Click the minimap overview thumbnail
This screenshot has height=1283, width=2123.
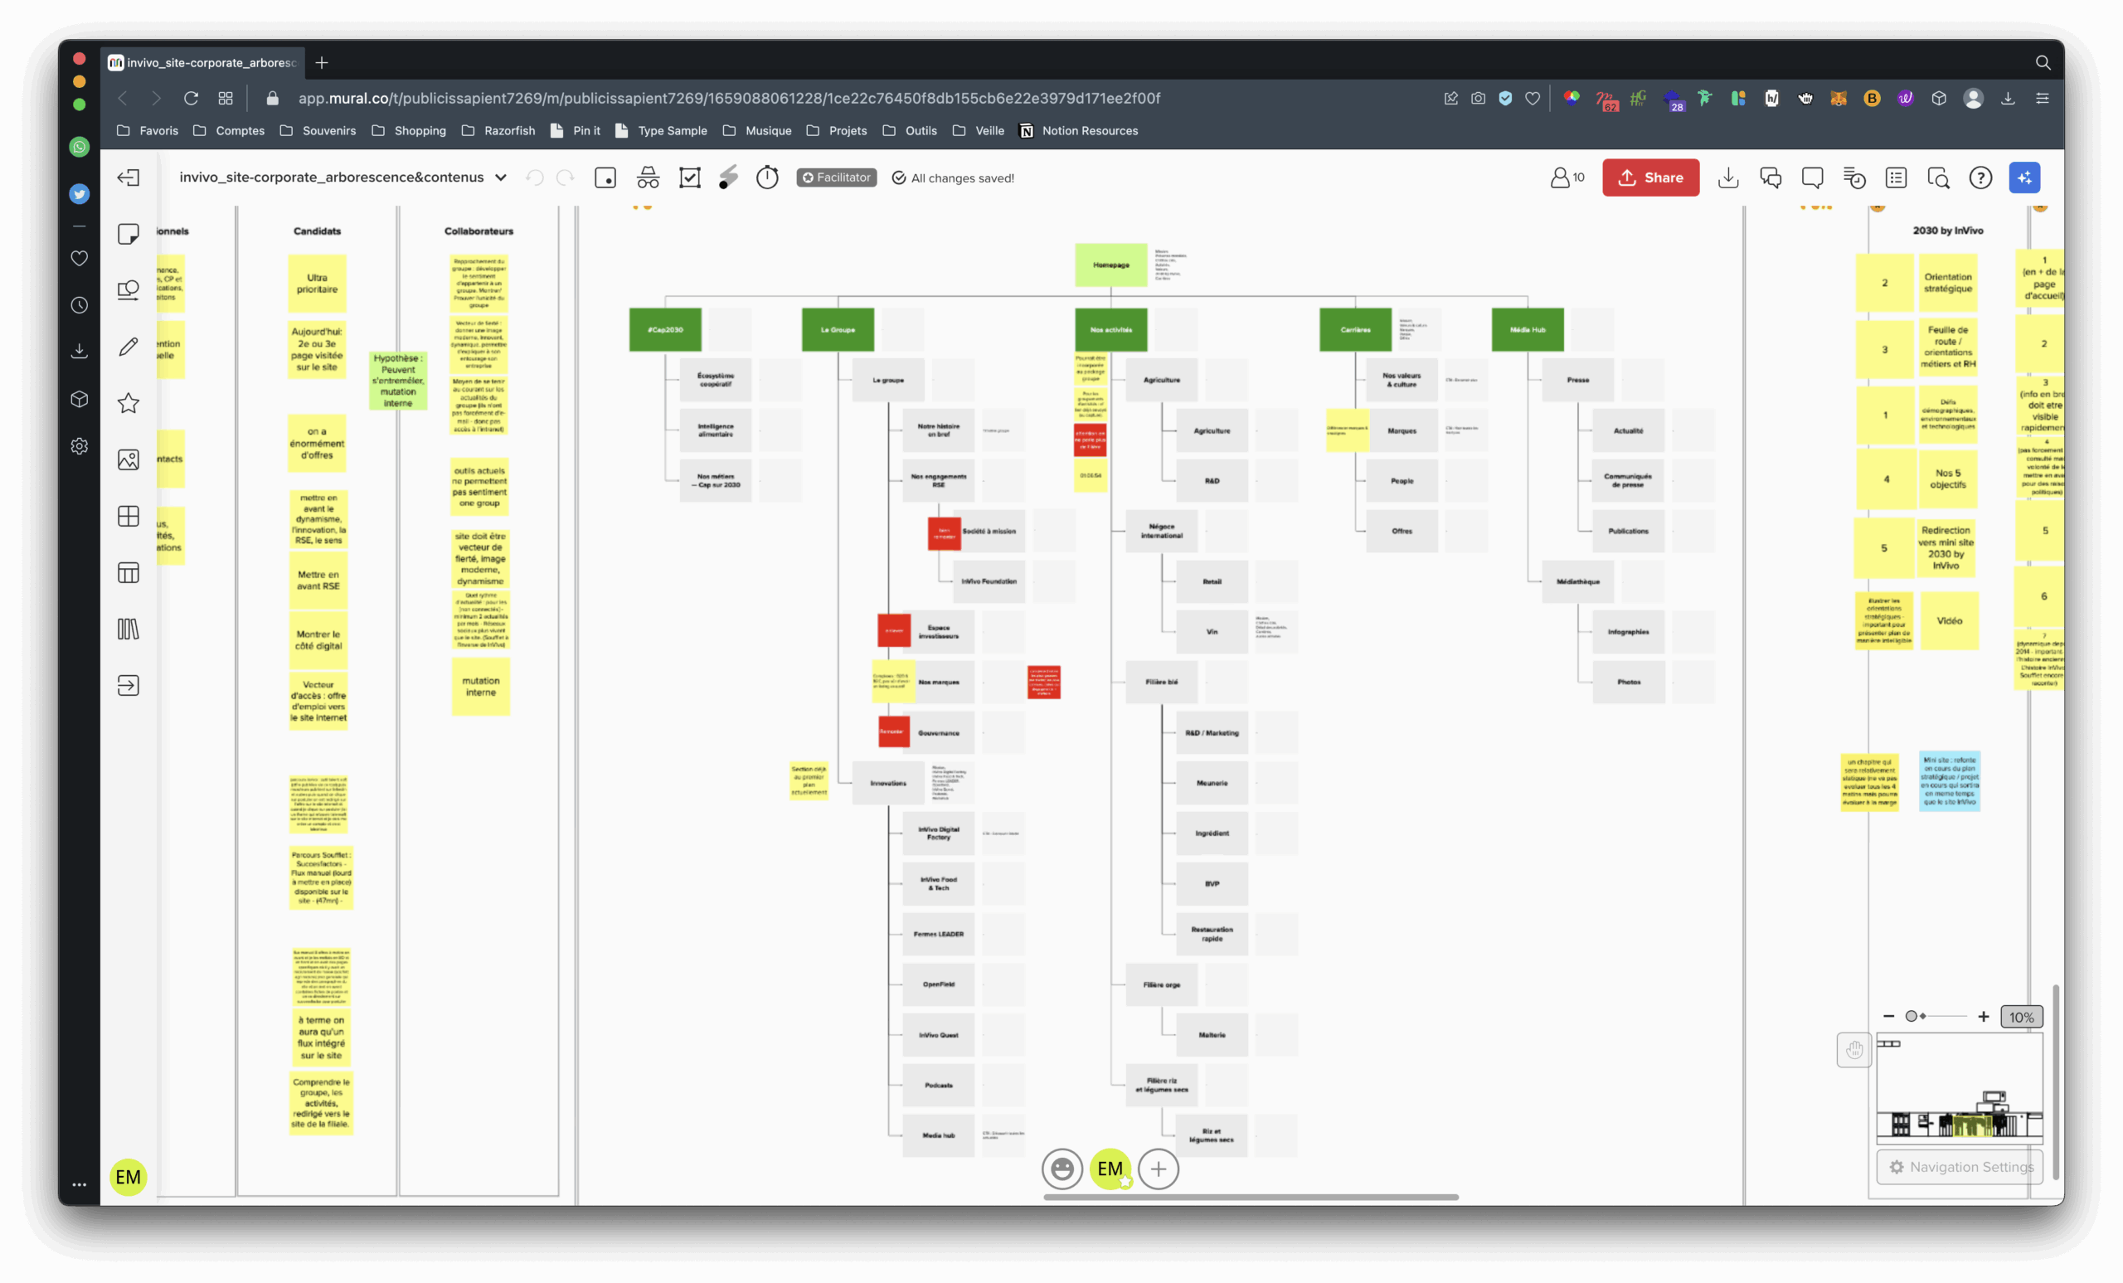pyautogui.click(x=1960, y=1089)
